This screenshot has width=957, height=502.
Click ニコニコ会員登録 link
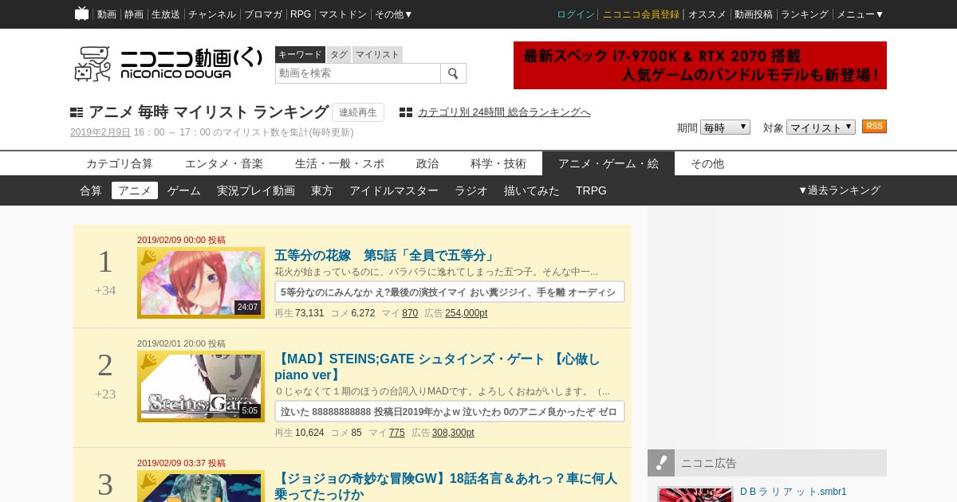[x=641, y=14]
